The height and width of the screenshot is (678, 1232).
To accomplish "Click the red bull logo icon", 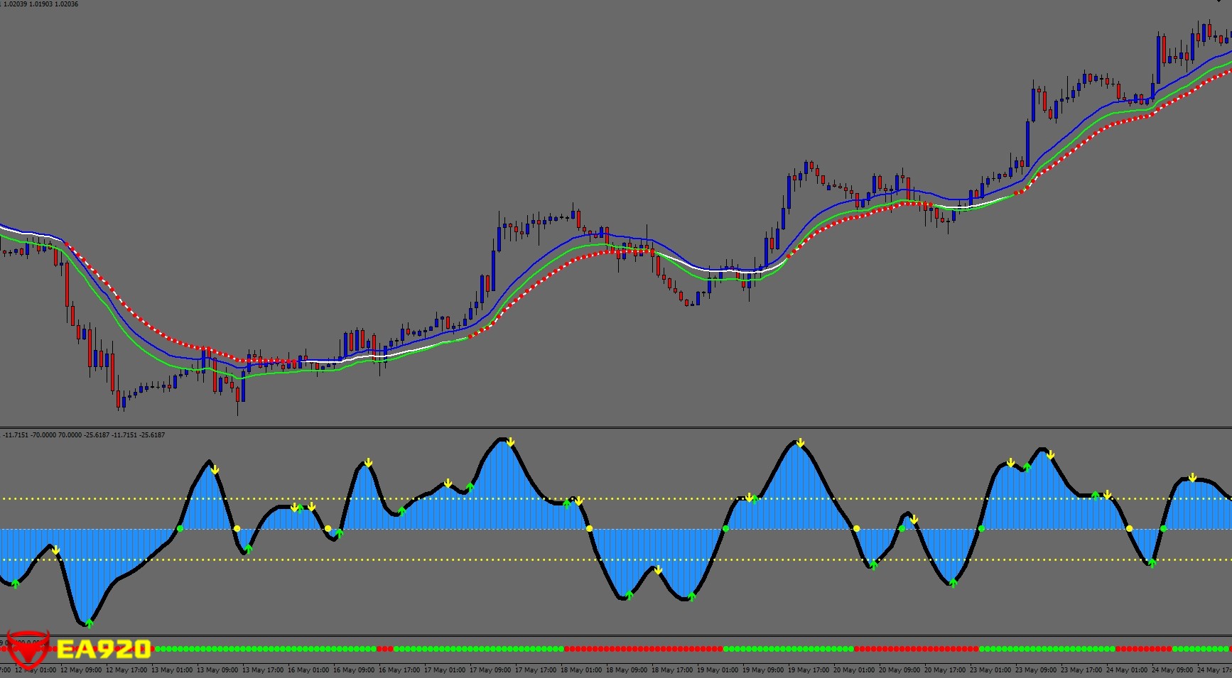I will point(28,647).
